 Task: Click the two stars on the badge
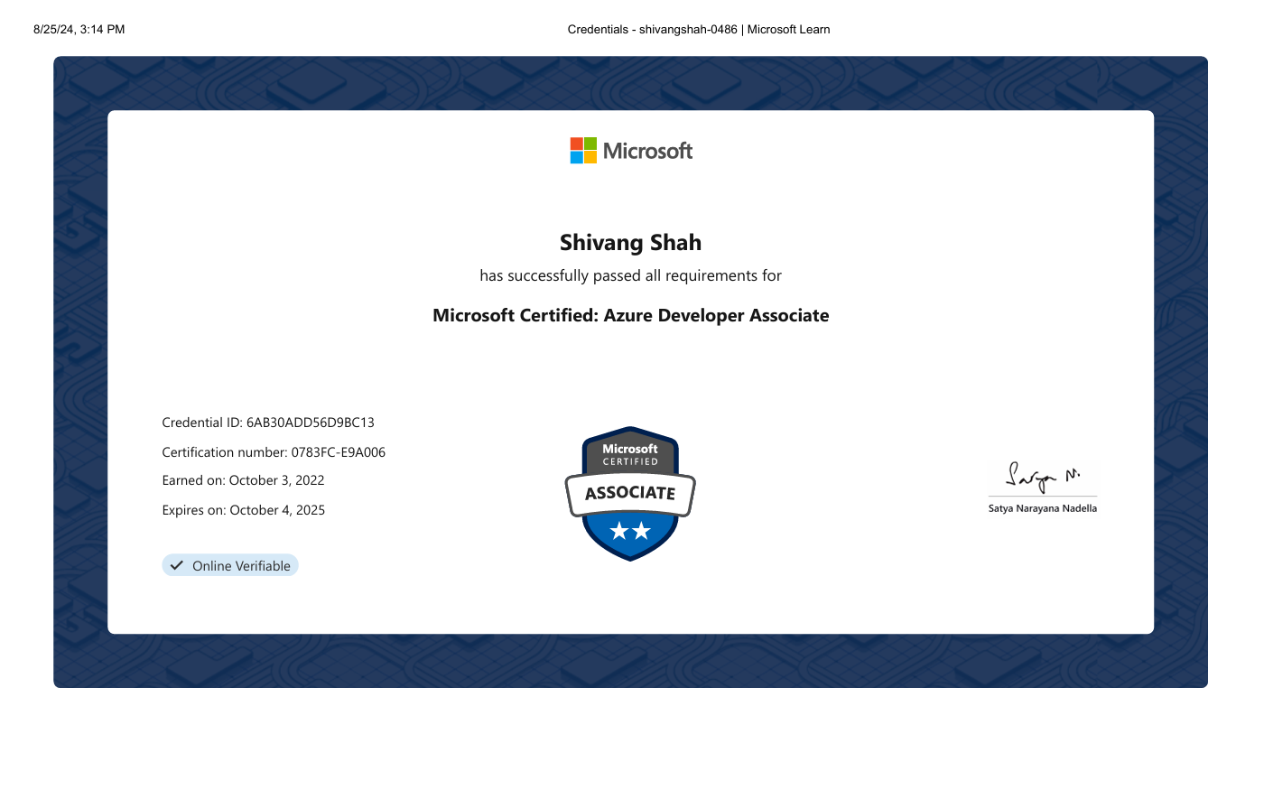630,530
